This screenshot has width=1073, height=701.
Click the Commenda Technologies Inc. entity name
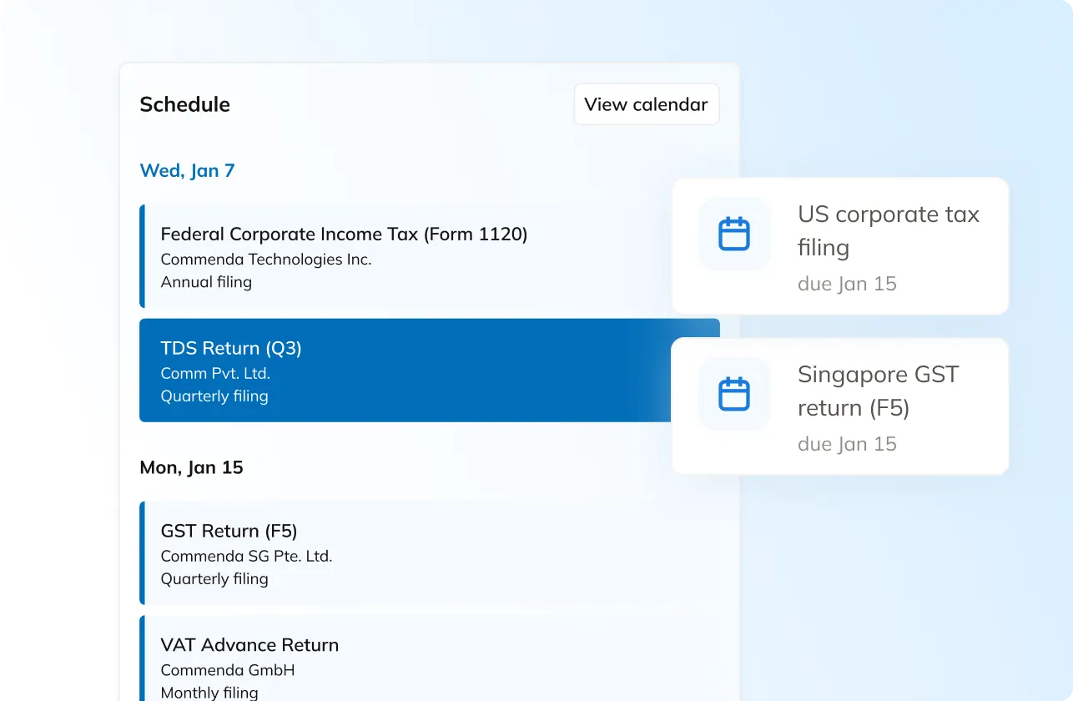coord(265,260)
